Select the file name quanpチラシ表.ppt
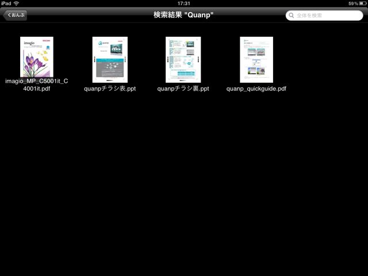The image size is (368, 276). coord(110,89)
